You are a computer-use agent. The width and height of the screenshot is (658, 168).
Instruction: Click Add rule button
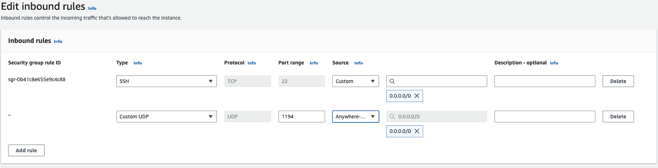pyautogui.click(x=26, y=151)
